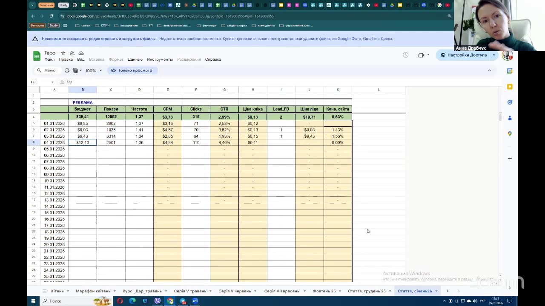This screenshot has width=545, height=306.
Task: Select the Ціна ліда header cell
Action: click(x=310, y=109)
